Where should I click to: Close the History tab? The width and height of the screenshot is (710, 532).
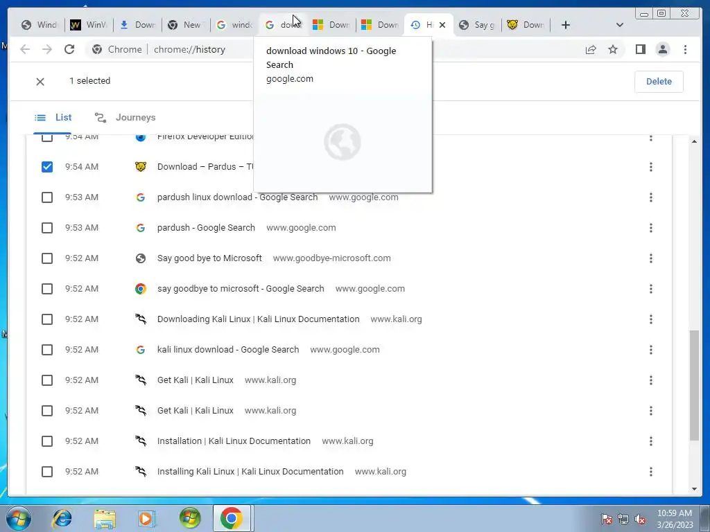(442, 25)
